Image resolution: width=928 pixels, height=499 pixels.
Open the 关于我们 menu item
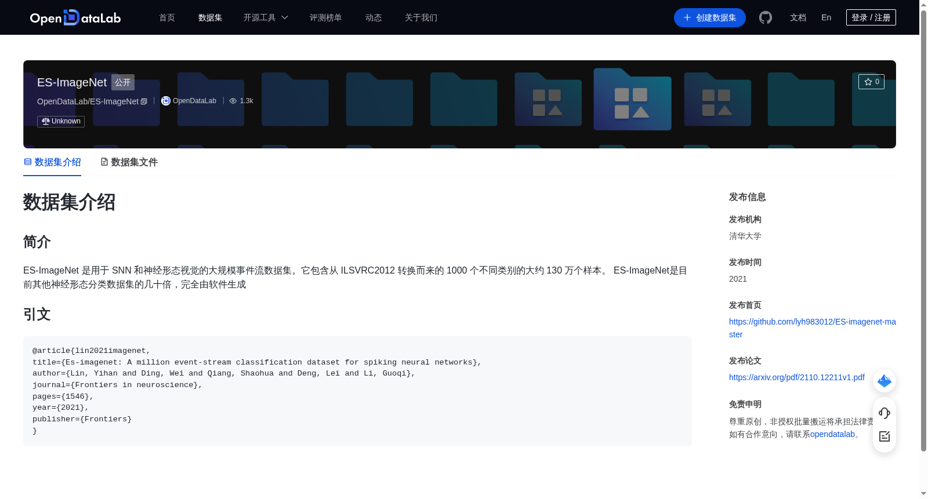click(421, 17)
